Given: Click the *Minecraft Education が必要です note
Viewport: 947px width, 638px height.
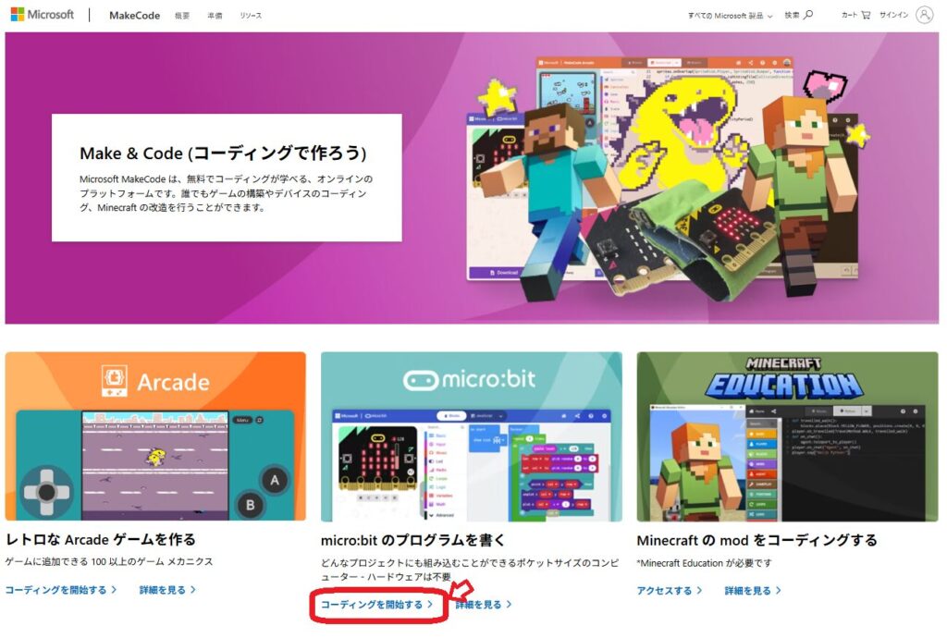Looking at the screenshot, I should pyautogui.click(x=704, y=563).
